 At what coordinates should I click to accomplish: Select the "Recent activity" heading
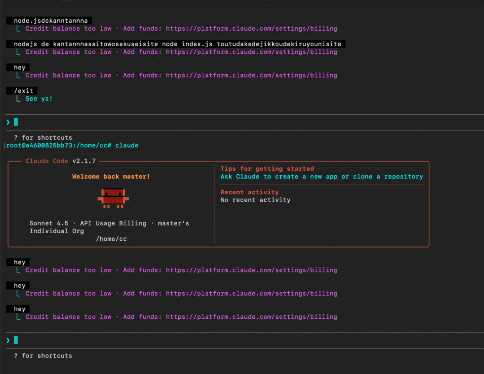coord(250,192)
